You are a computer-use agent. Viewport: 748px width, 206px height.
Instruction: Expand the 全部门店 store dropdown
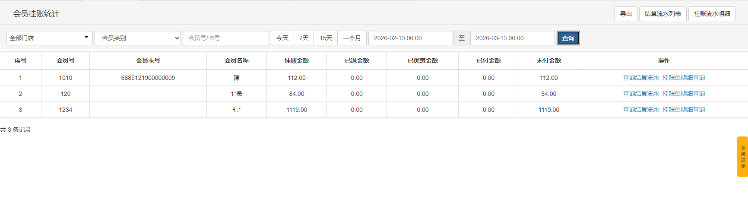click(49, 38)
